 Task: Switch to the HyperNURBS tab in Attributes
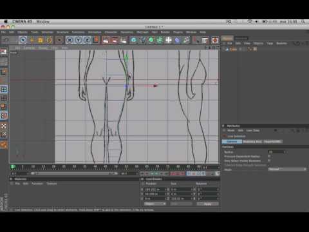[x=272, y=142]
